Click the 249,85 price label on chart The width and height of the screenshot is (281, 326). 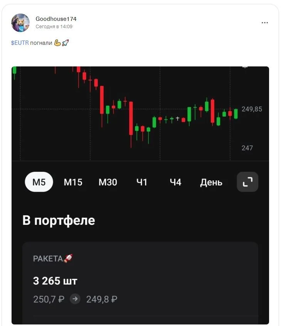pos(252,109)
